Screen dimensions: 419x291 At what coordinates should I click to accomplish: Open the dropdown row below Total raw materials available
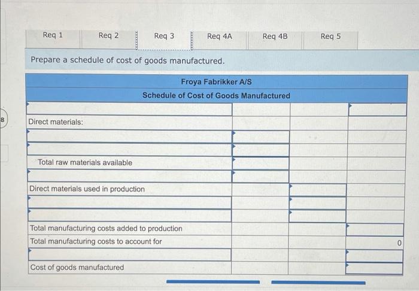[130, 177]
